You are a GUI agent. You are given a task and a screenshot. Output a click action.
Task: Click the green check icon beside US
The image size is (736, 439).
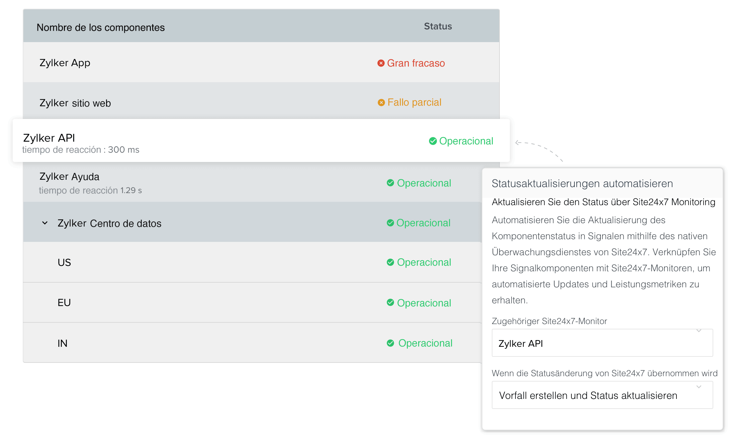coord(390,262)
